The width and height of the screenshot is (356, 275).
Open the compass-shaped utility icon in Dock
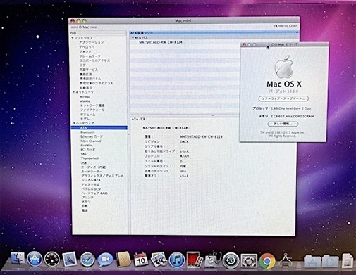286,260
